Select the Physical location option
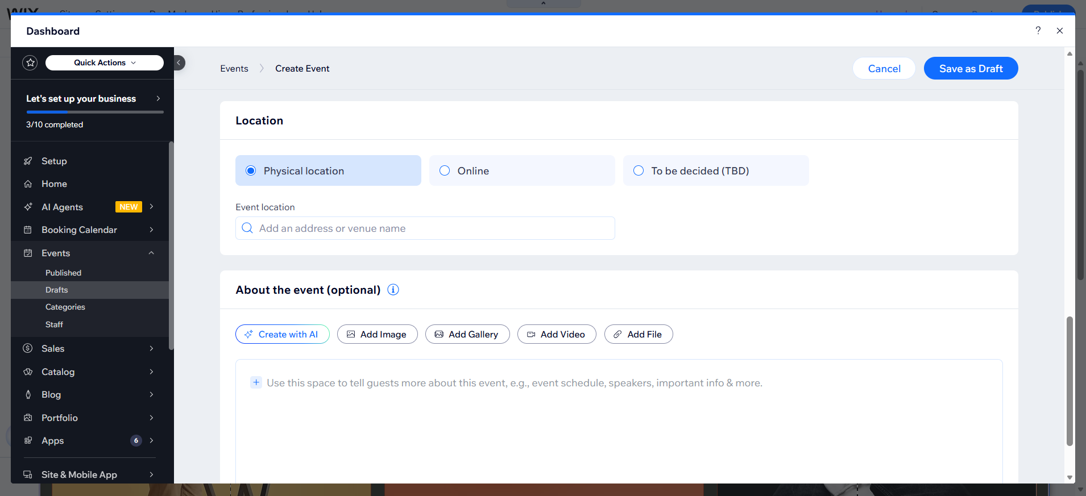Viewport: 1086px width, 496px height. pos(328,170)
